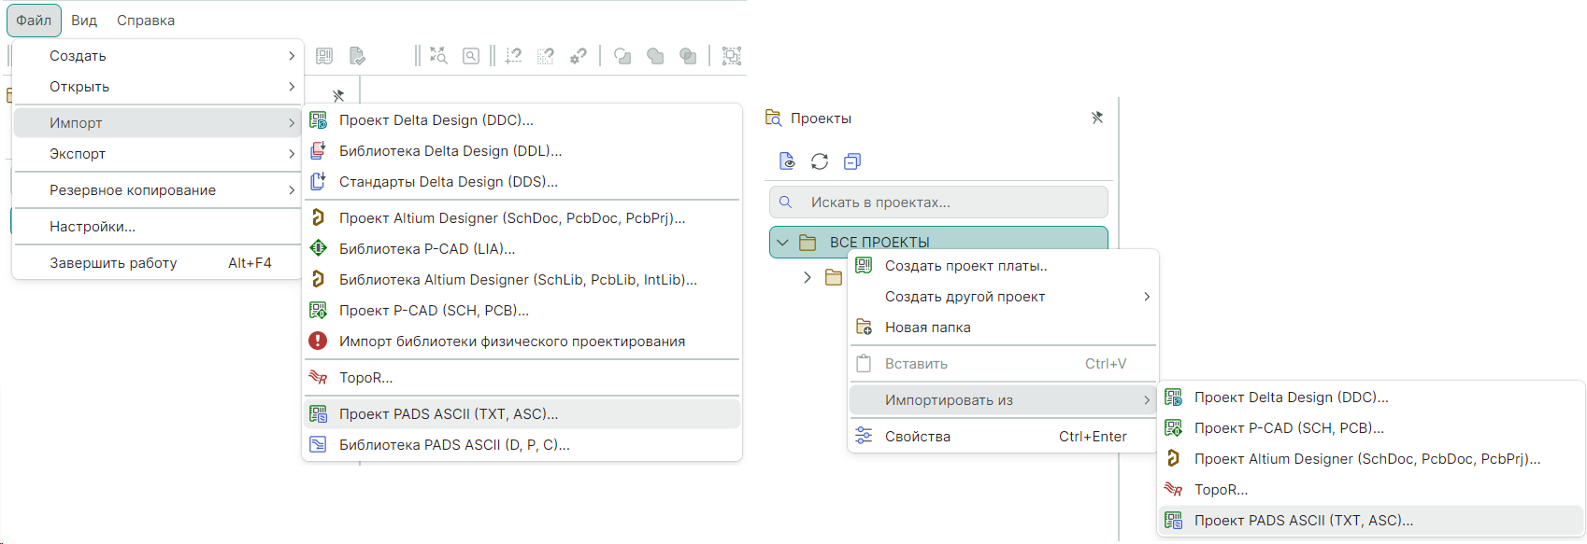Click the collapse all projects icon
1587x544 pixels.
click(x=851, y=161)
